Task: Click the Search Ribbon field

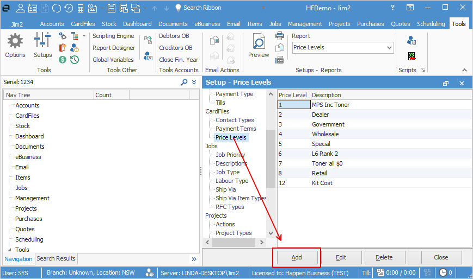Action: [202, 8]
